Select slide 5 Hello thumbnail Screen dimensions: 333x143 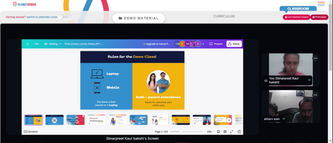coord(118,120)
